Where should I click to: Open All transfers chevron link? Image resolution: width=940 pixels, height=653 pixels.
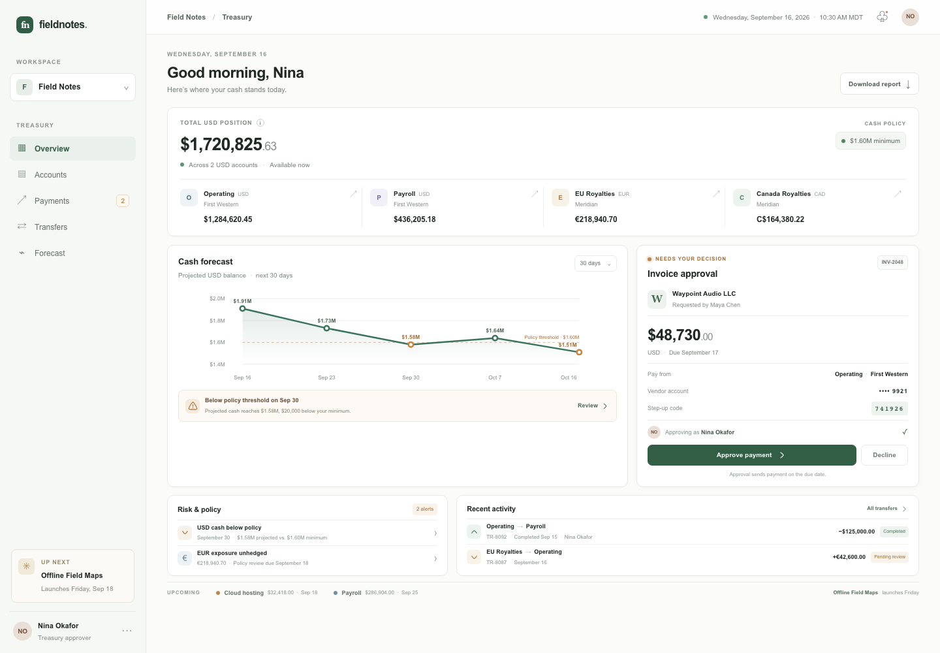click(x=886, y=509)
